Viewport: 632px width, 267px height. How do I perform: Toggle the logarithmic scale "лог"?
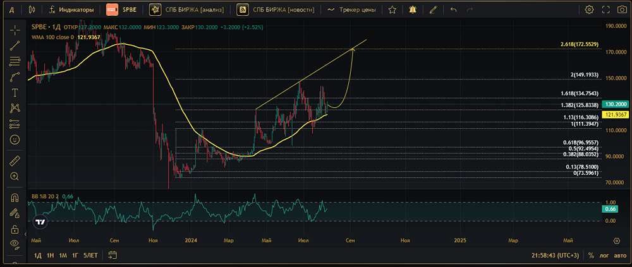(x=605, y=256)
